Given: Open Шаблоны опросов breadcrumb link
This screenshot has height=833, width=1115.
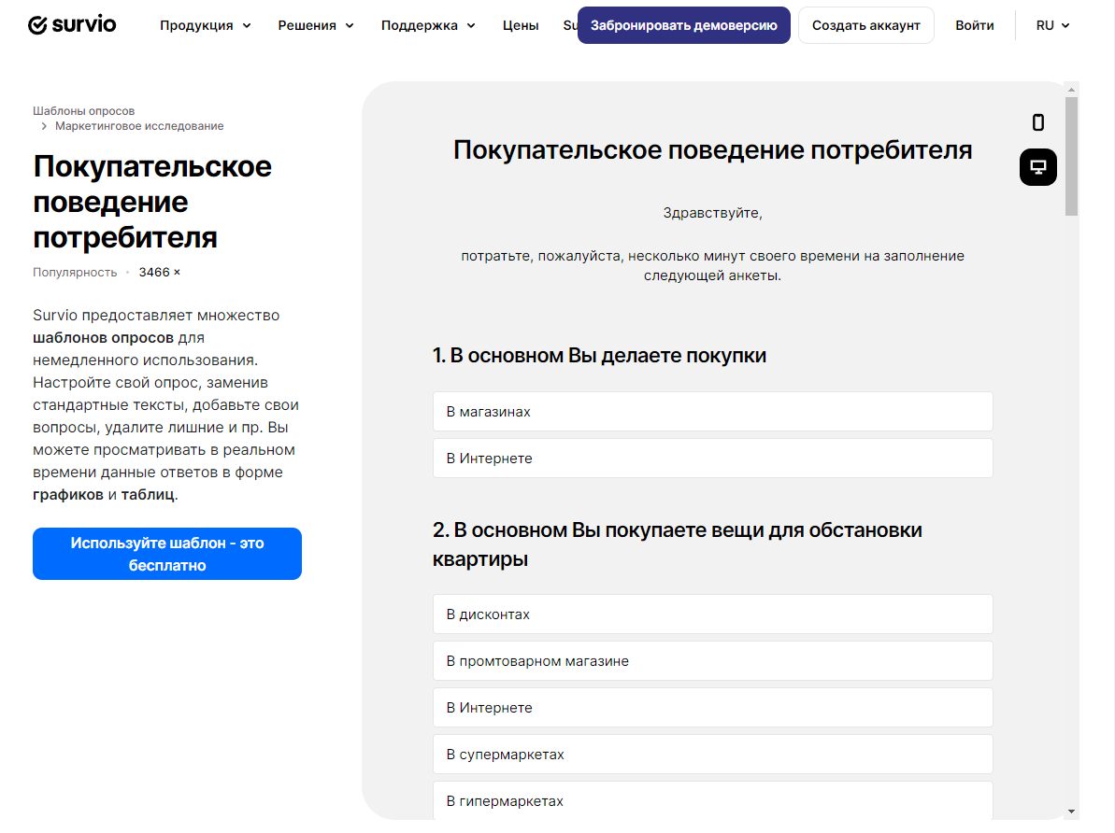Looking at the screenshot, I should point(84,111).
